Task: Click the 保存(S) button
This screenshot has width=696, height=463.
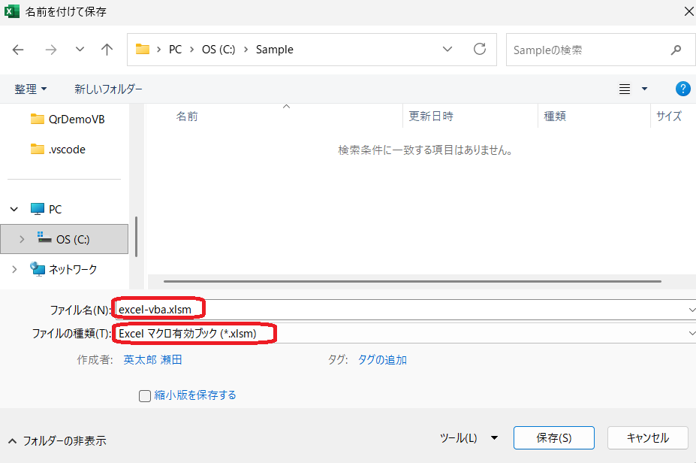Action: click(553, 437)
